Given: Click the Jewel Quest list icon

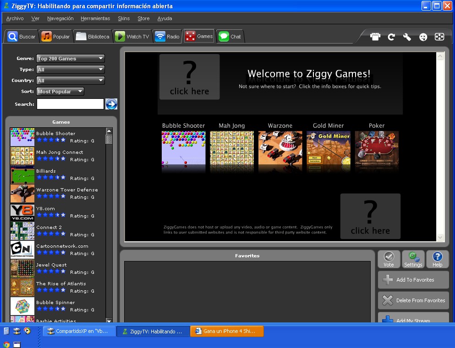Looking at the screenshot, I should [22, 268].
